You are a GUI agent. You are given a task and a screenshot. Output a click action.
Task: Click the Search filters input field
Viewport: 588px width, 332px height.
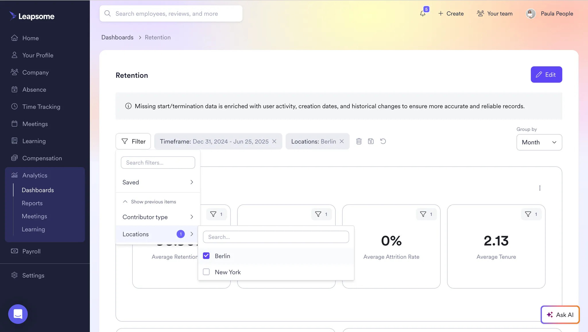click(158, 163)
